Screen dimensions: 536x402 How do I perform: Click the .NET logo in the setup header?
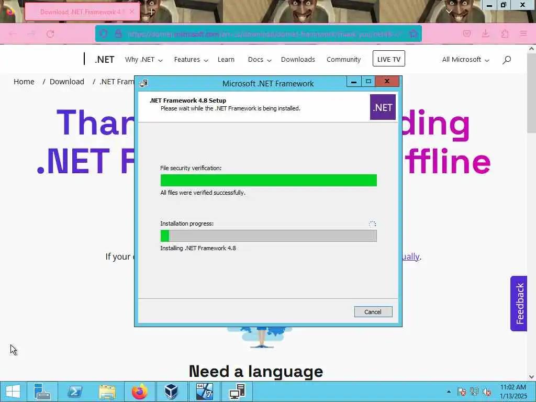coord(383,107)
